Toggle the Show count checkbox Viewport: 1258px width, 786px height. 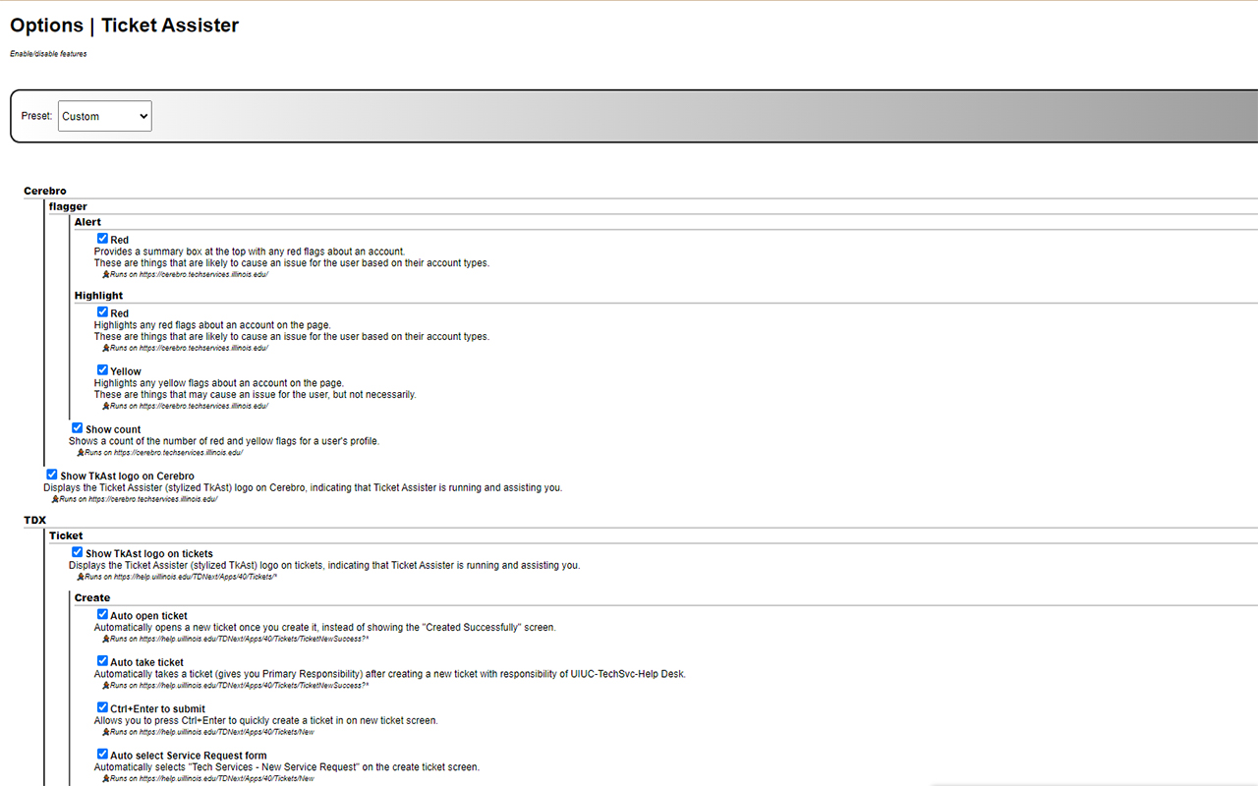77,428
